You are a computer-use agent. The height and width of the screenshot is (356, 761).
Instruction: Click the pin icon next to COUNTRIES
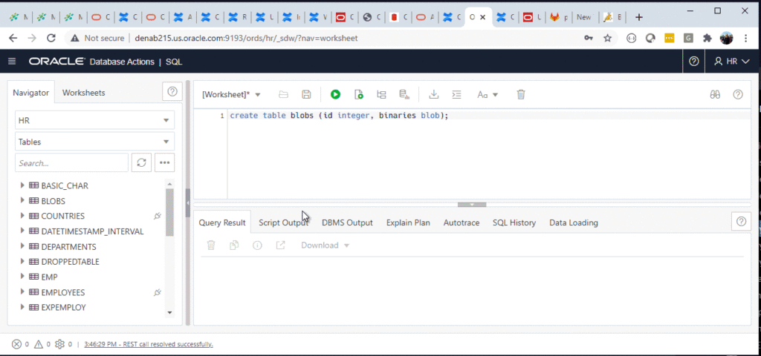pyautogui.click(x=157, y=216)
